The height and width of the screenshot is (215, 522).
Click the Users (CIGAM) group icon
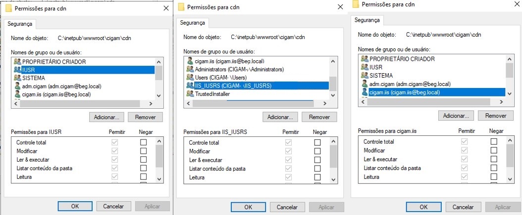click(x=190, y=78)
